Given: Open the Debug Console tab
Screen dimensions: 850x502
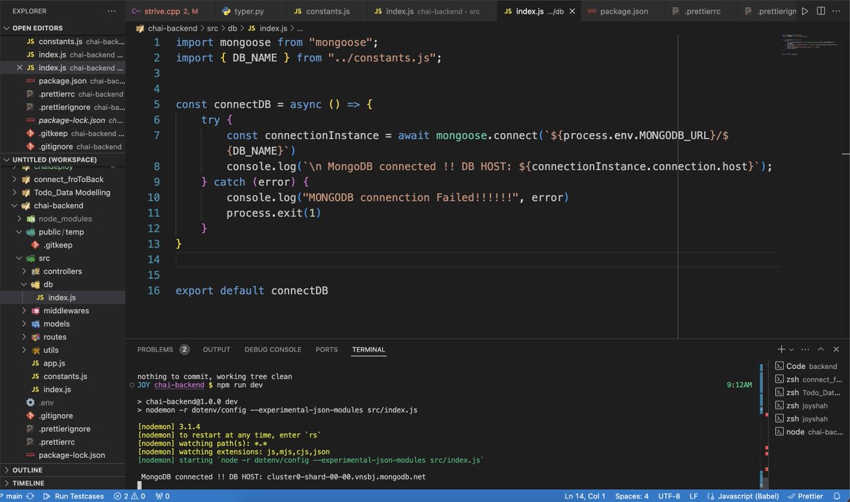Looking at the screenshot, I should pos(273,350).
